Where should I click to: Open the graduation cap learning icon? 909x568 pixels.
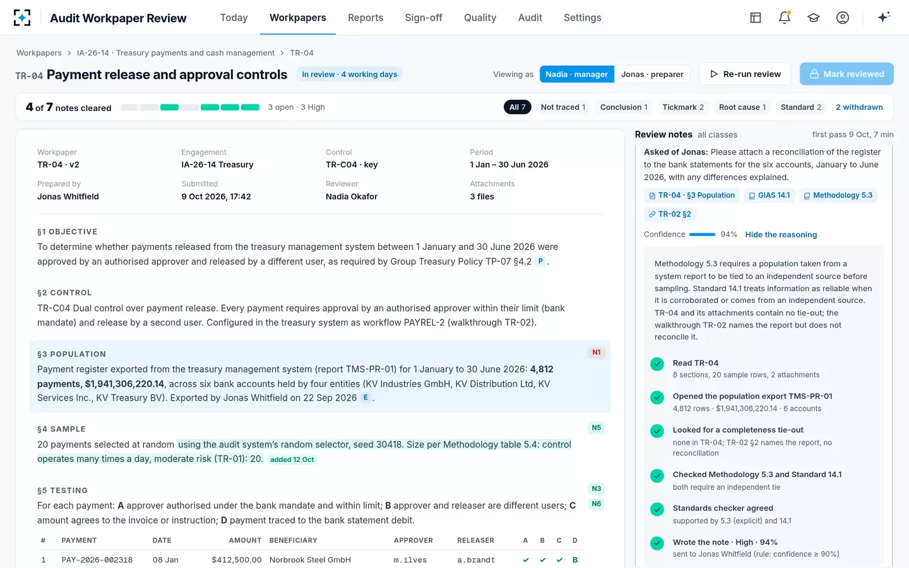click(x=814, y=18)
